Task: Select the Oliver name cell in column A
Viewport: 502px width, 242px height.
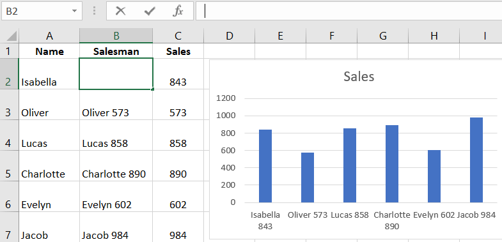Action: tap(49, 105)
